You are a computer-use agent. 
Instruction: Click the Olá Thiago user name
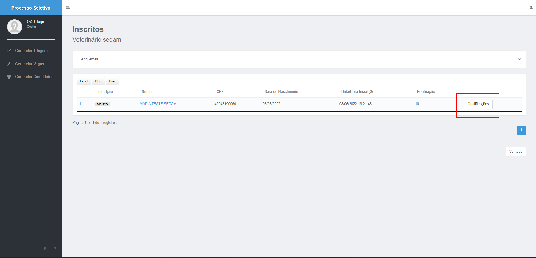pyautogui.click(x=36, y=22)
